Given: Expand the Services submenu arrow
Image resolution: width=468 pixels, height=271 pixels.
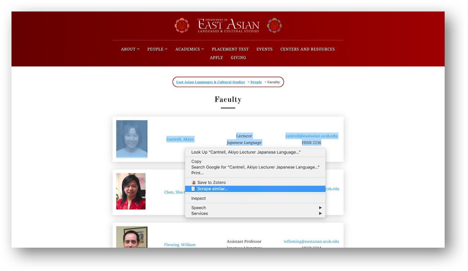Looking at the screenshot, I should tap(320, 214).
